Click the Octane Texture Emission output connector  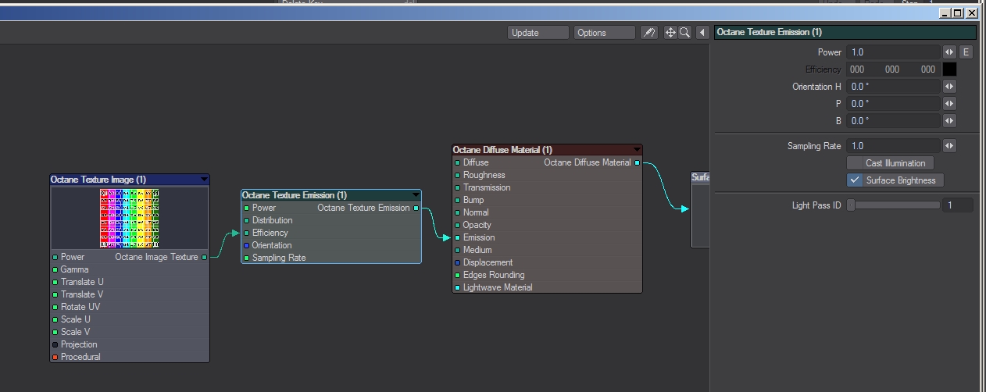[416, 208]
